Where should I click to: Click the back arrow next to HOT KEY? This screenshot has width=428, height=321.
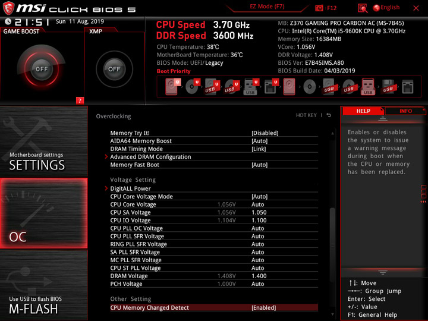[329, 115]
